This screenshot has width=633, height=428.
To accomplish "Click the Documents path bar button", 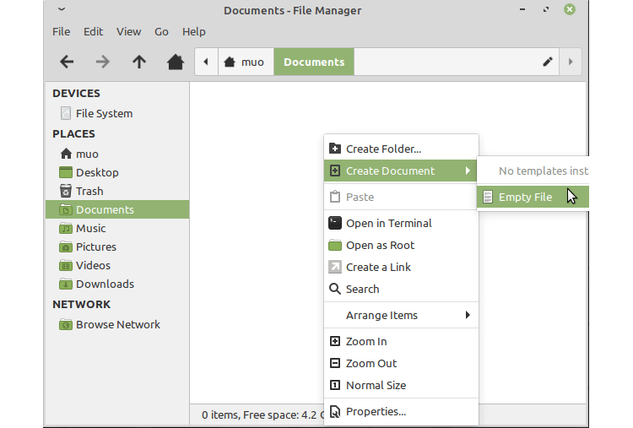I will coord(314,62).
